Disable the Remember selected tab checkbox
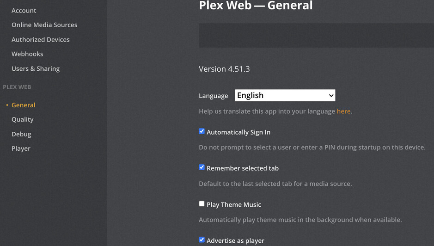Image resolution: width=434 pixels, height=246 pixels. point(202,167)
